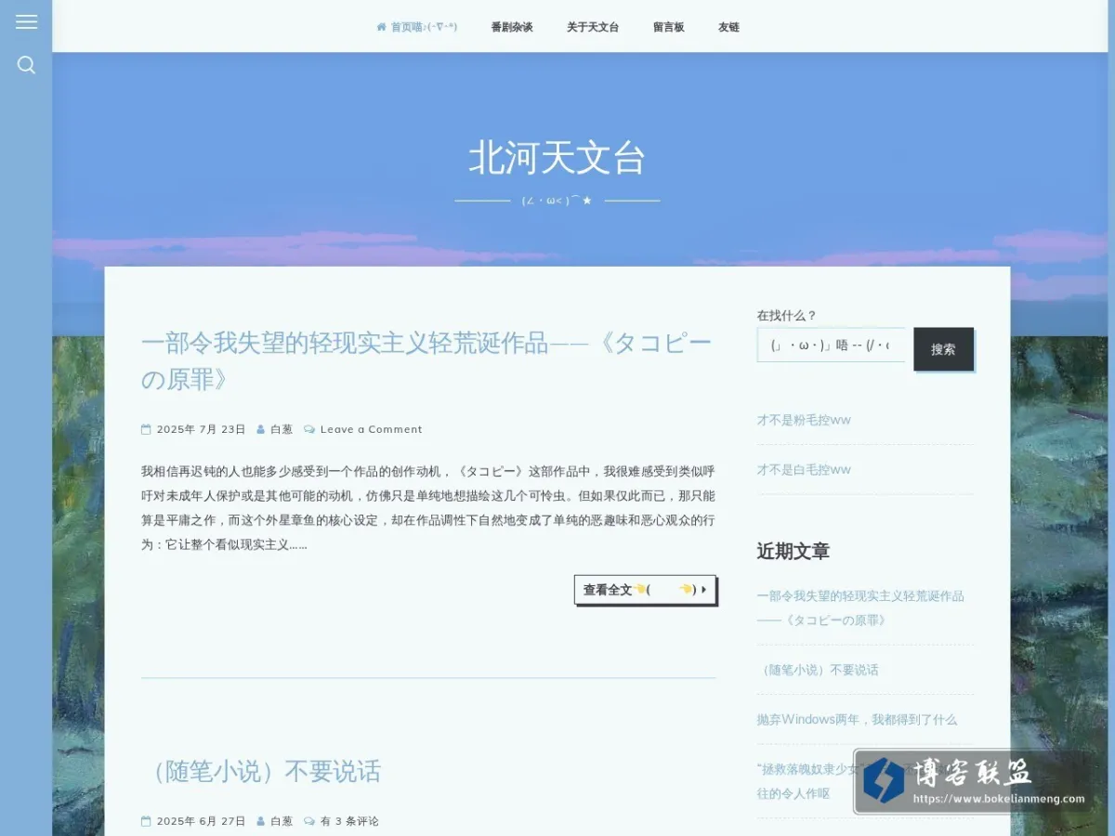Click the calendar icon beside 2025年 7月 23日

[x=146, y=429]
